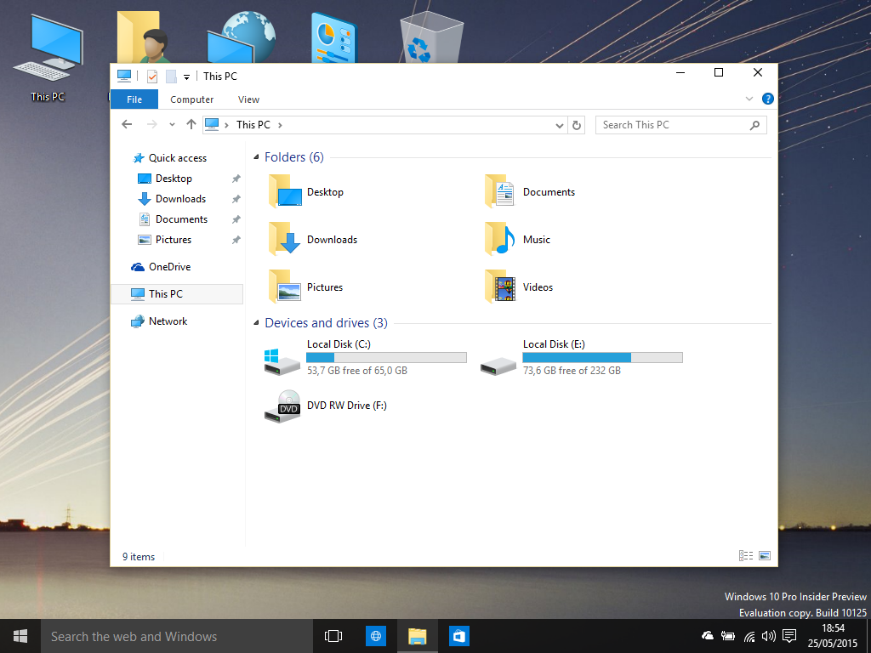Click the New folder icon in the title bar
871x653 pixels.
[x=171, y=76]
